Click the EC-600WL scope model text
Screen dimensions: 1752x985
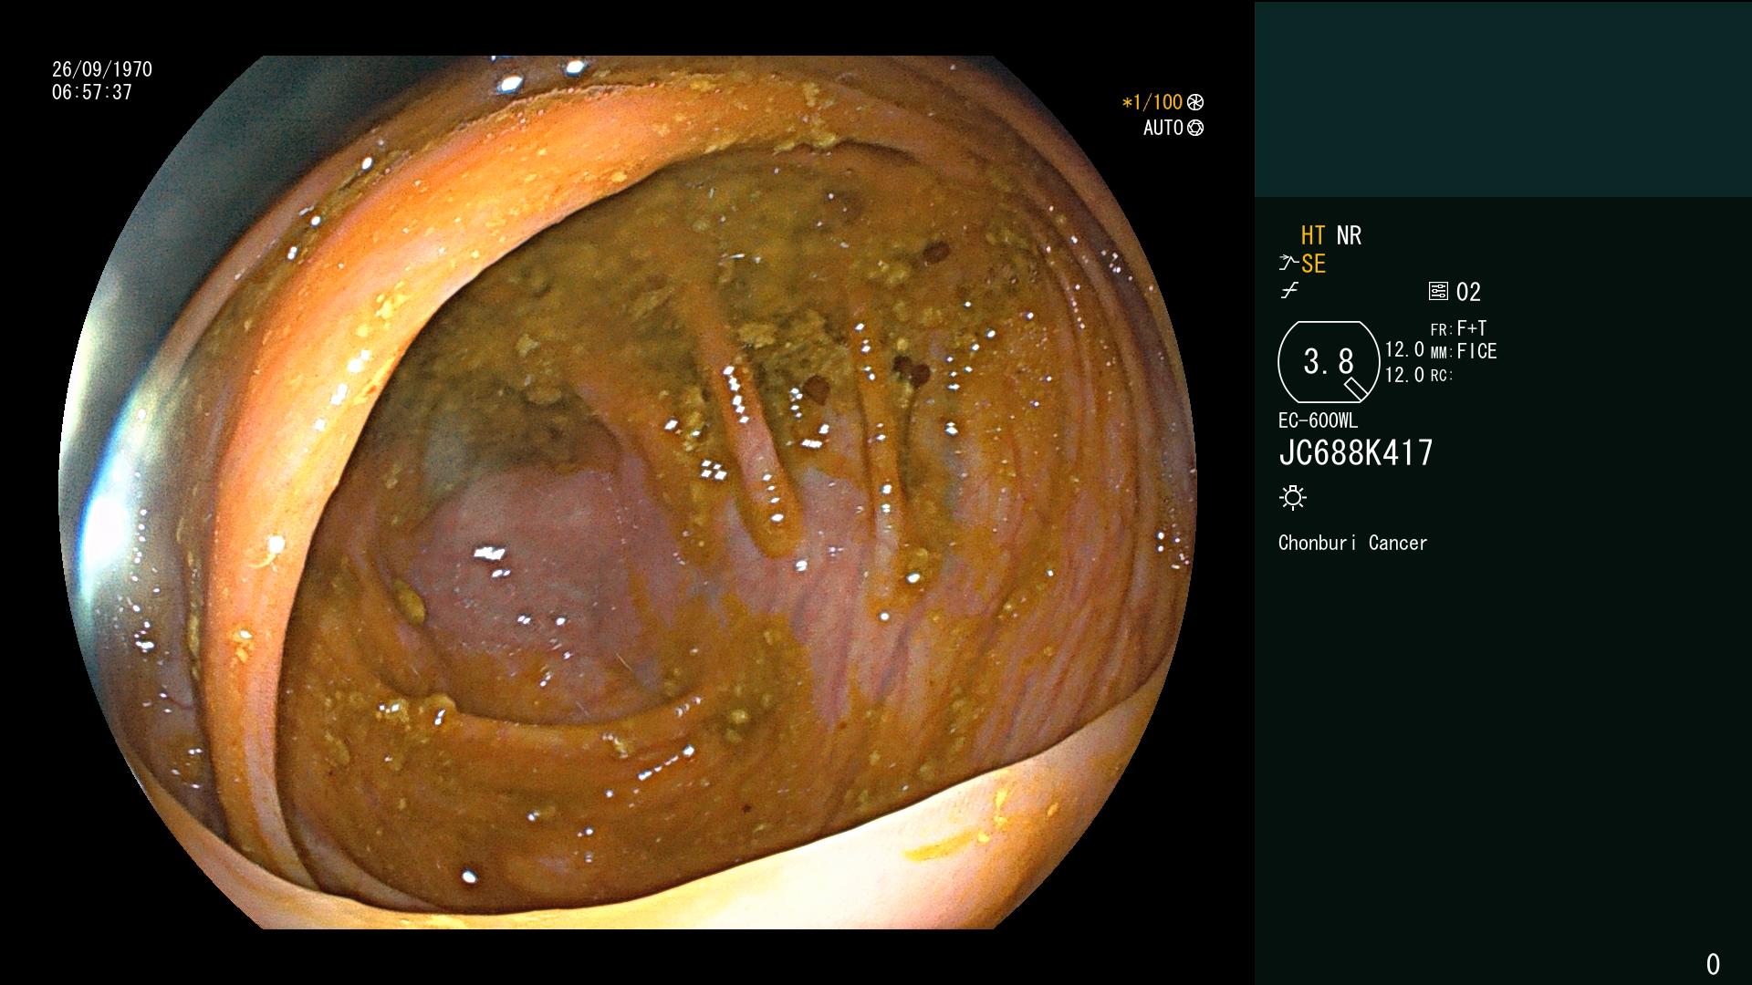1319,421
